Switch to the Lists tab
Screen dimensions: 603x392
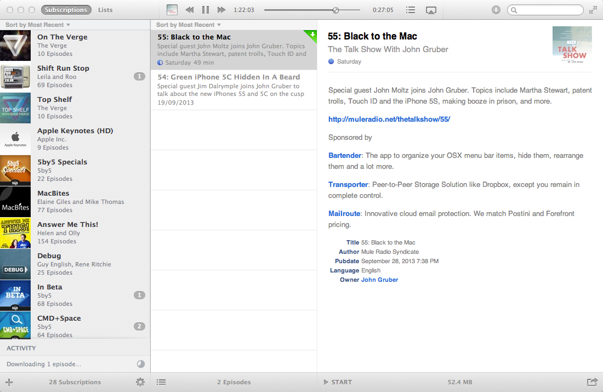(x=106, y=10)
